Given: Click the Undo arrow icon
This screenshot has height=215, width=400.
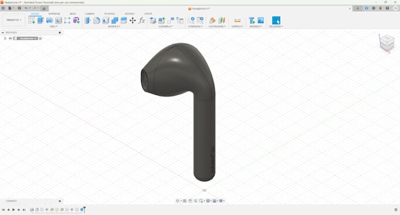Looking at the screenshot, I should [26, 8].
